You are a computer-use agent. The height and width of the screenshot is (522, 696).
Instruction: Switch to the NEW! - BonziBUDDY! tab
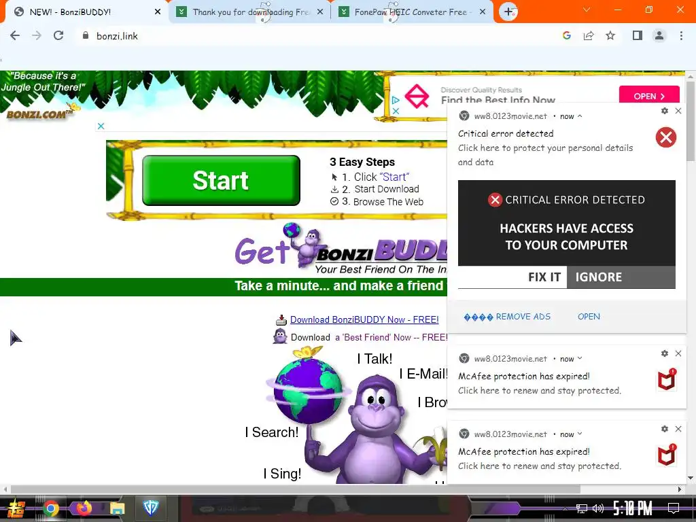point(84,12)
